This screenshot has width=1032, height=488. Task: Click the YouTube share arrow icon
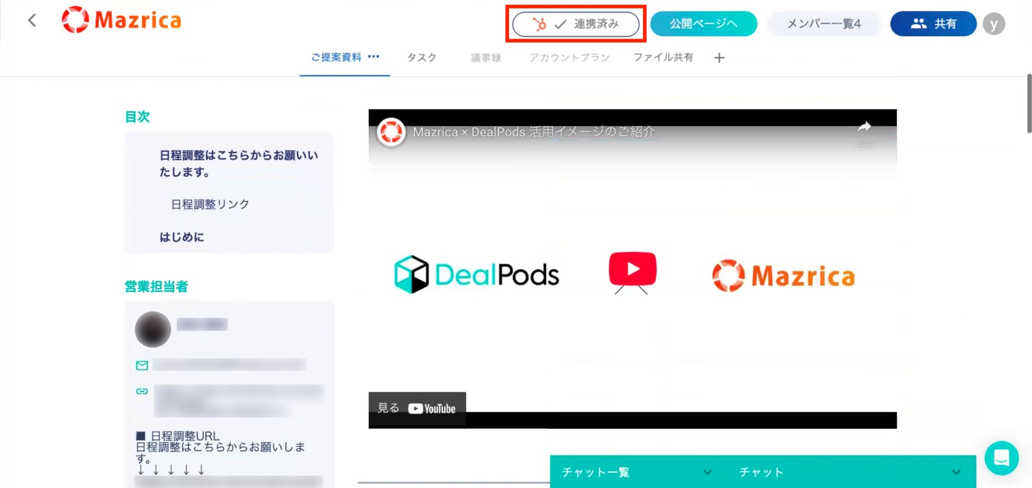pos(864,126)
